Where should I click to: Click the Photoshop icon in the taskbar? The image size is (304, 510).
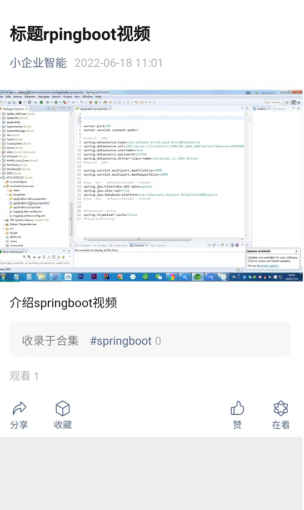tap(81, 276)
